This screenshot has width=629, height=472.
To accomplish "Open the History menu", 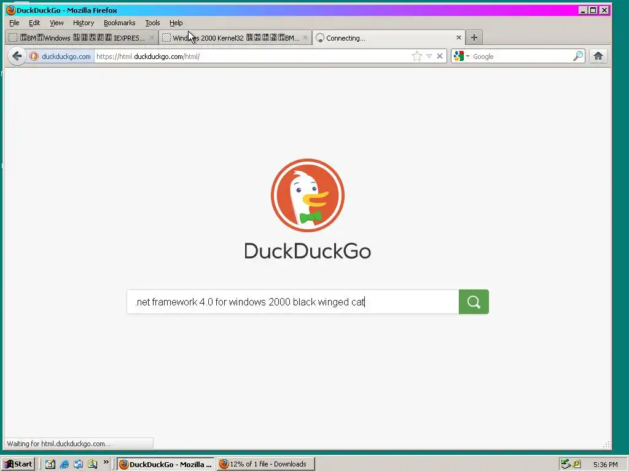I will [x=84, y=23].
